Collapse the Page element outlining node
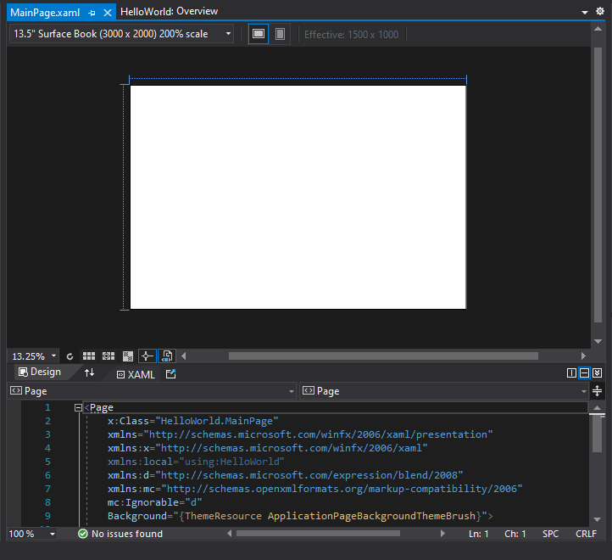 coord(78,408)
